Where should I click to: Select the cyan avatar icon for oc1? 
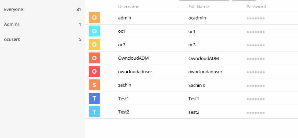pyautogui.click(x=94, y=31)
